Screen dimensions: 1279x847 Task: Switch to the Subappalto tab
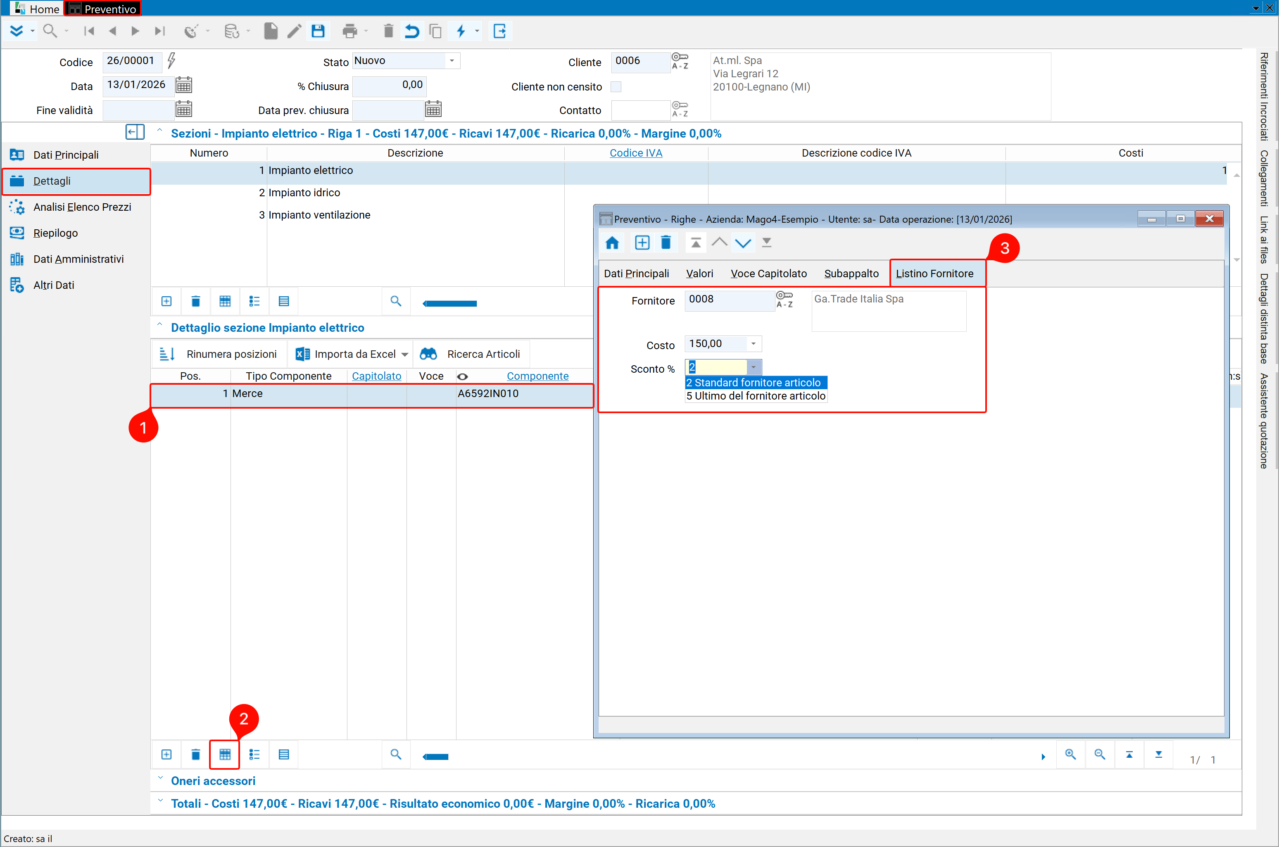pyautogui.click(x=851, y=274)
